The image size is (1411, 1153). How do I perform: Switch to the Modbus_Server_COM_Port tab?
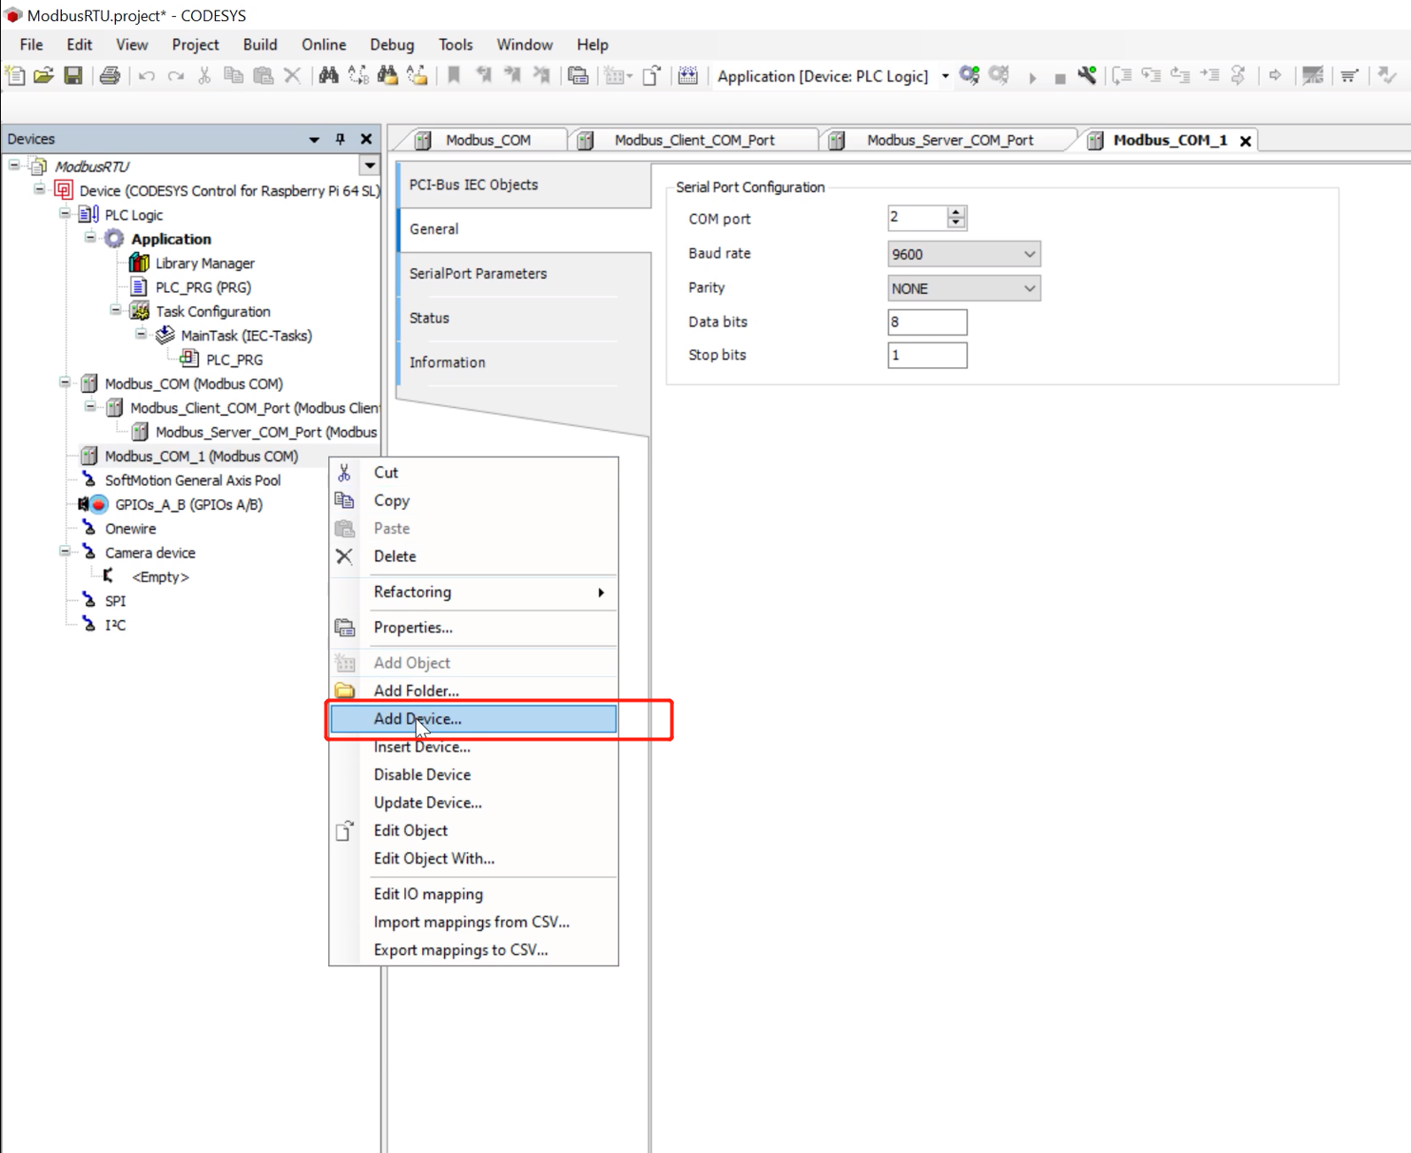point(950,140)
